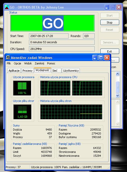
Task: Select the Wydajność tab
Action: coord(42,70)
